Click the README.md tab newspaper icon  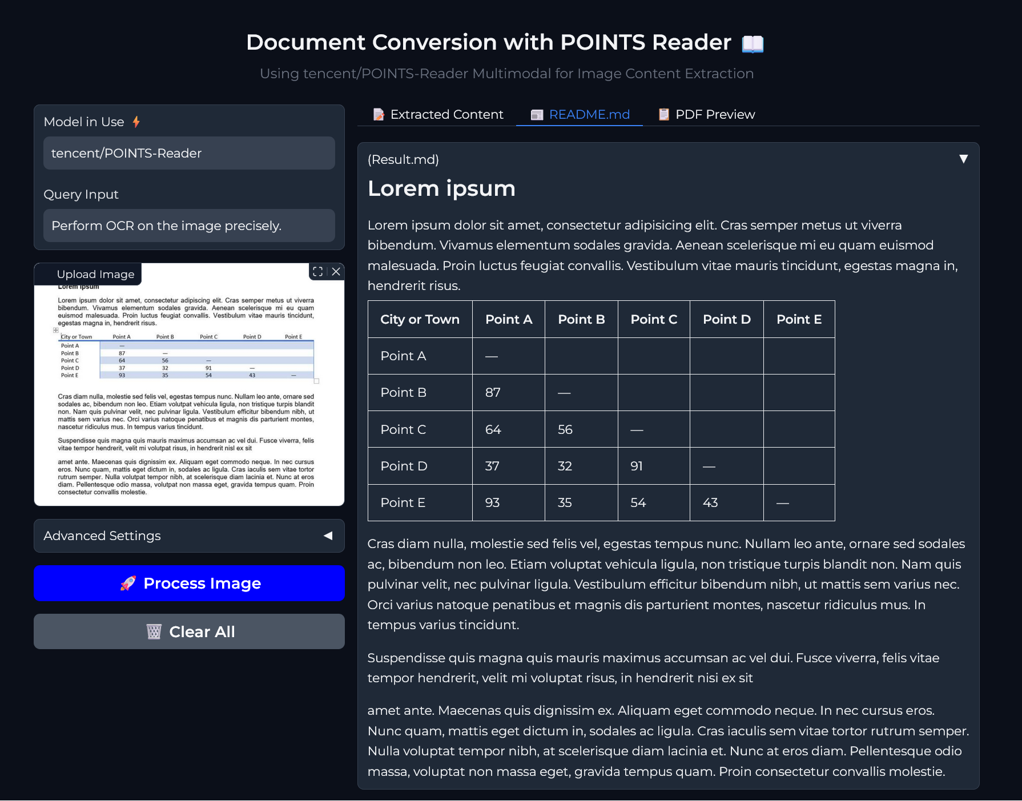point(537,115)
